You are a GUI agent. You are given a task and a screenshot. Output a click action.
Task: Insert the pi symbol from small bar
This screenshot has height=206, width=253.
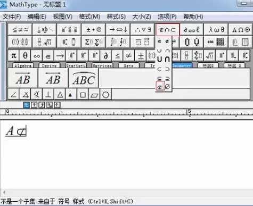pos(14,56)
